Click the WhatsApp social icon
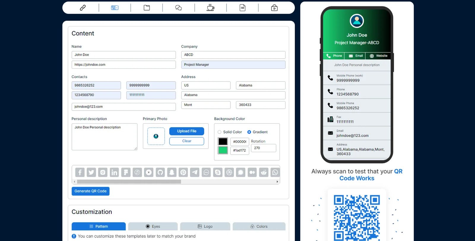Image resolution: width=475 pixels, height=241 pixels. tap(275, 172)
